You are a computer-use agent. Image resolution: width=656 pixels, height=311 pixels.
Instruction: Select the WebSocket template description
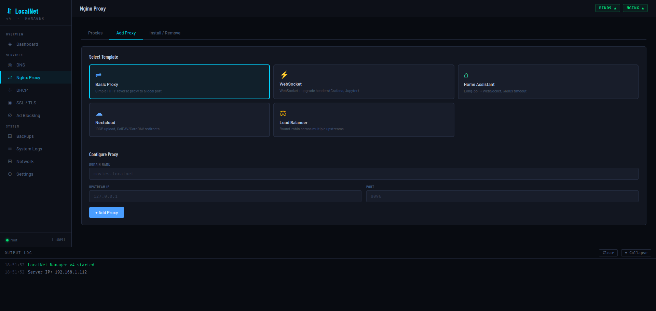pos(319,91)
